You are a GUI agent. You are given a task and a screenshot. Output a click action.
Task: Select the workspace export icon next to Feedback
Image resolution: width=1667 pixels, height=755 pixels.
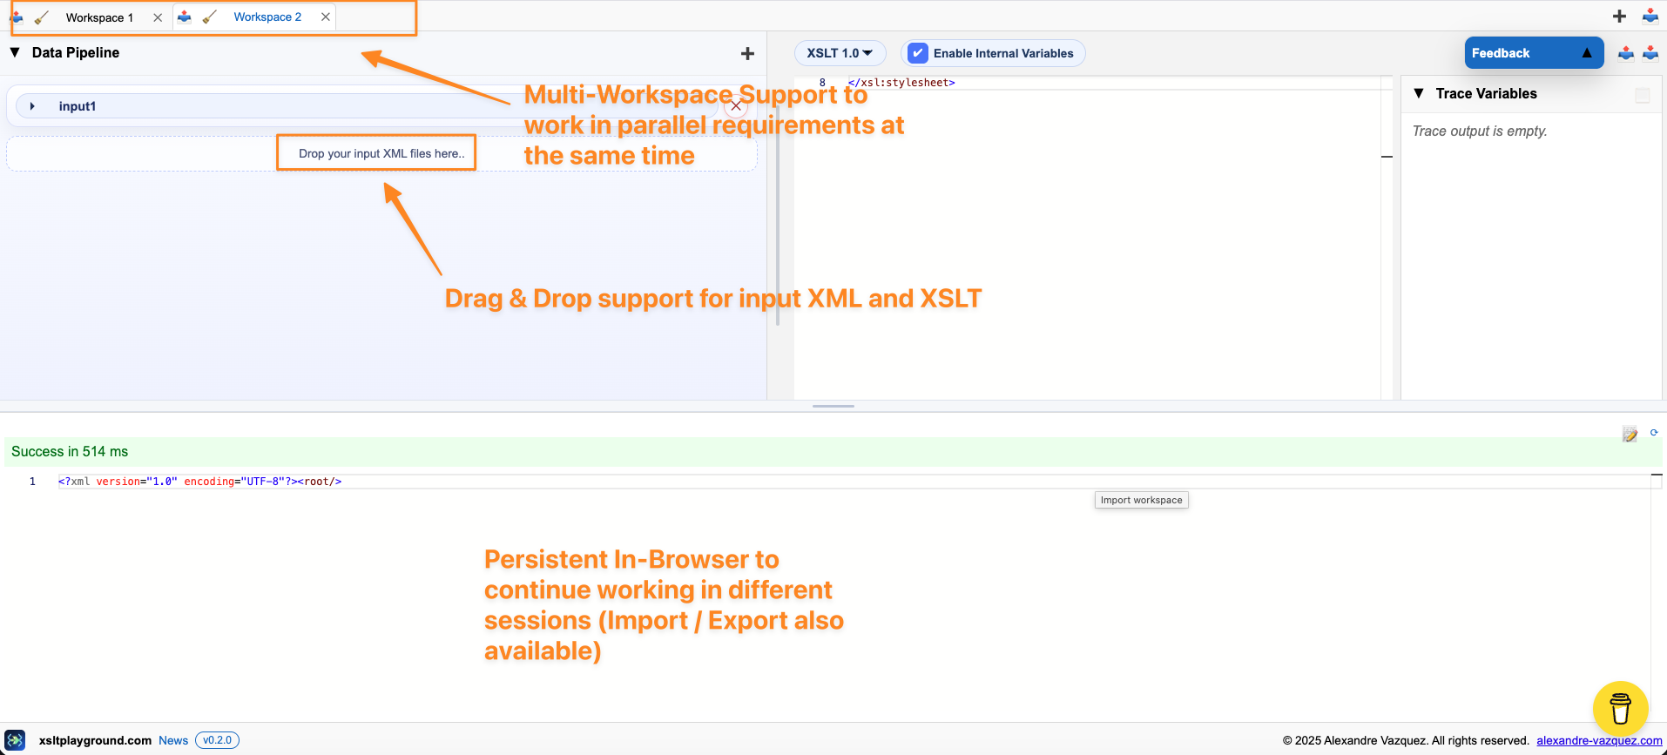[1625, 52]
